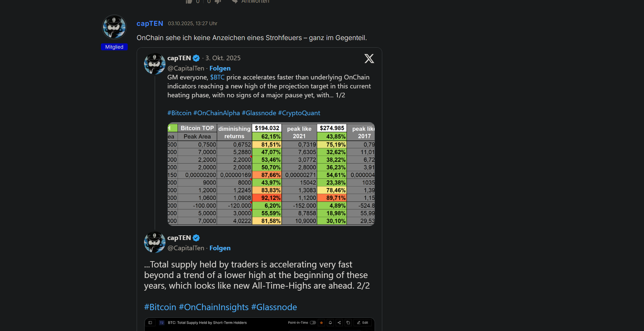Click the thumbs-down icon above the post
The height and width of the screenshot is (331, 644).
(217, 1)
